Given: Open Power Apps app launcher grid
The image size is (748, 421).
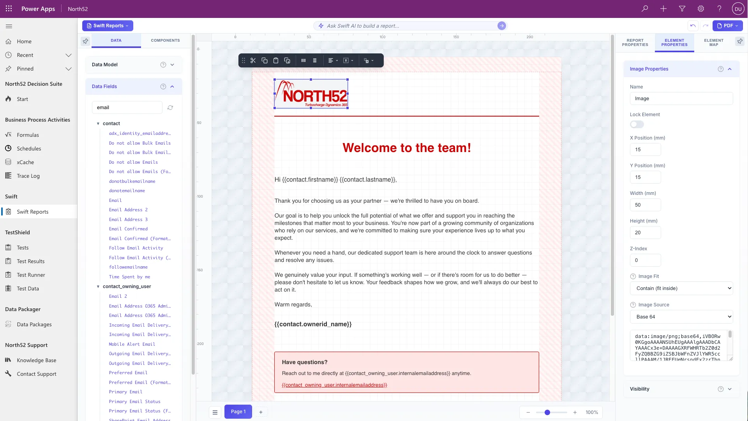Looking at the screenshot, I should tap(9, 9).
